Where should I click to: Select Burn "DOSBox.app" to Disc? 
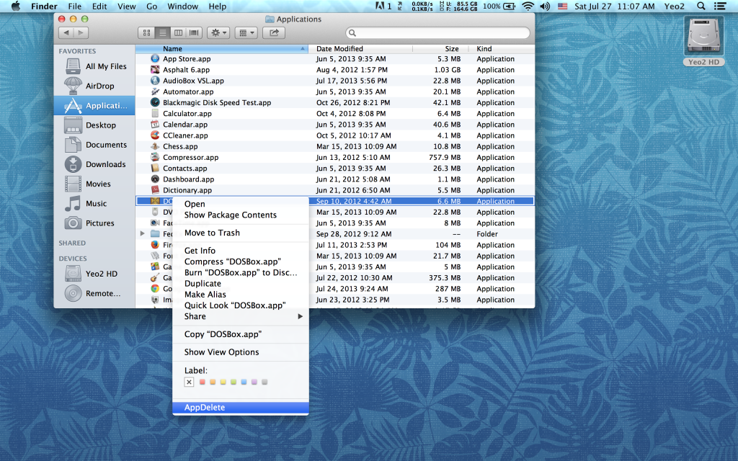tap(241, 272)
